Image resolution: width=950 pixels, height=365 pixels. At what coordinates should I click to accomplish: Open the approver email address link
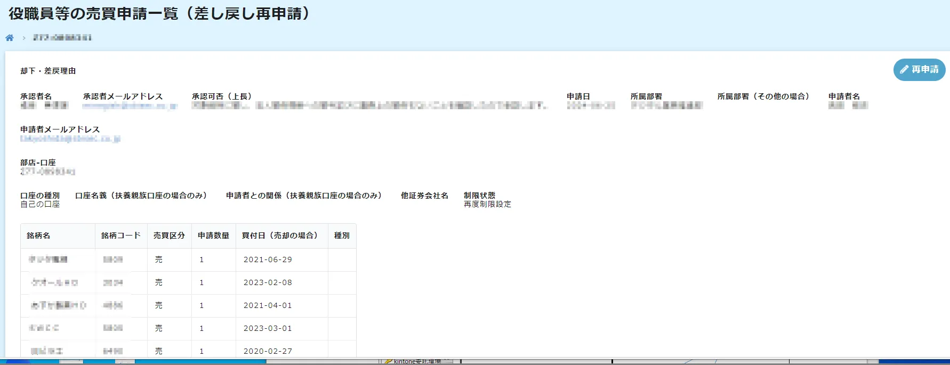[130, 106]
